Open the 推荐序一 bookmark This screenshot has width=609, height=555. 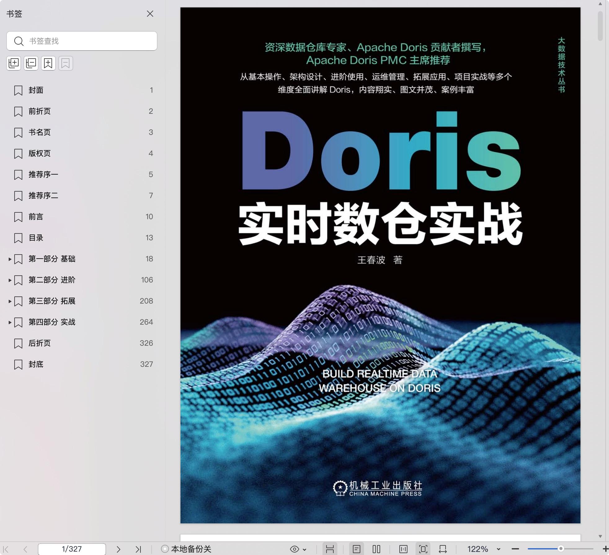(x=43, y=175)
